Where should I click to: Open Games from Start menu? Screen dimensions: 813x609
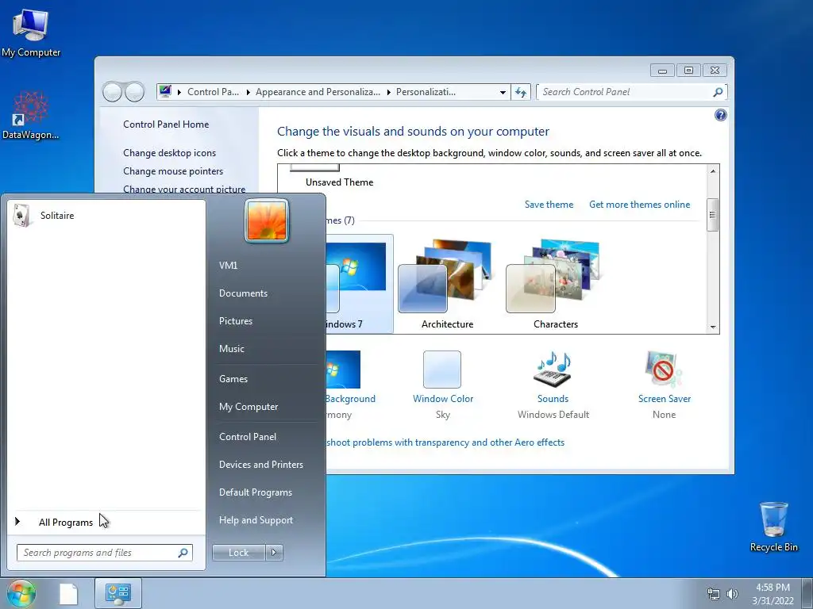(233, 379)
